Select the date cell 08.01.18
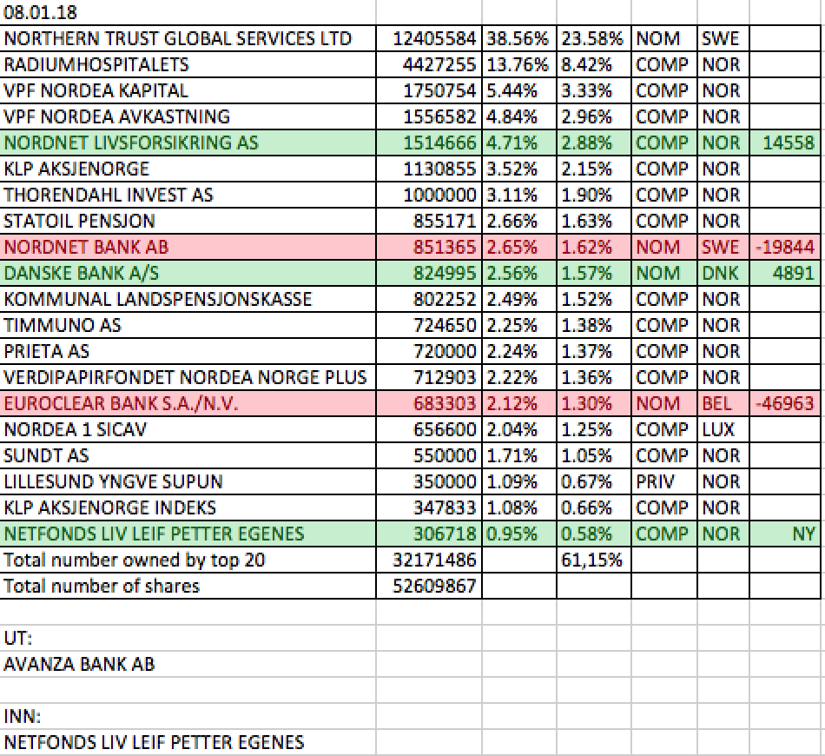 click(188, 12)
